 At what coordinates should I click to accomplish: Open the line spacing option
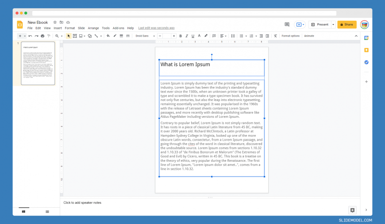pos(233,36)
